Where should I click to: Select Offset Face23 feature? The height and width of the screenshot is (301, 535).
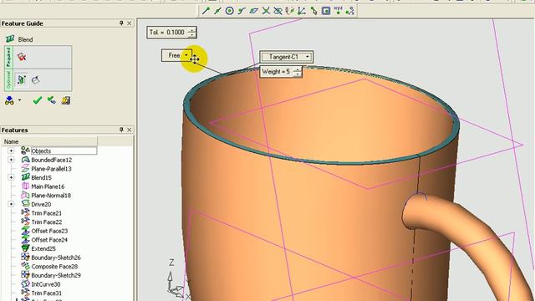(49, 231)
